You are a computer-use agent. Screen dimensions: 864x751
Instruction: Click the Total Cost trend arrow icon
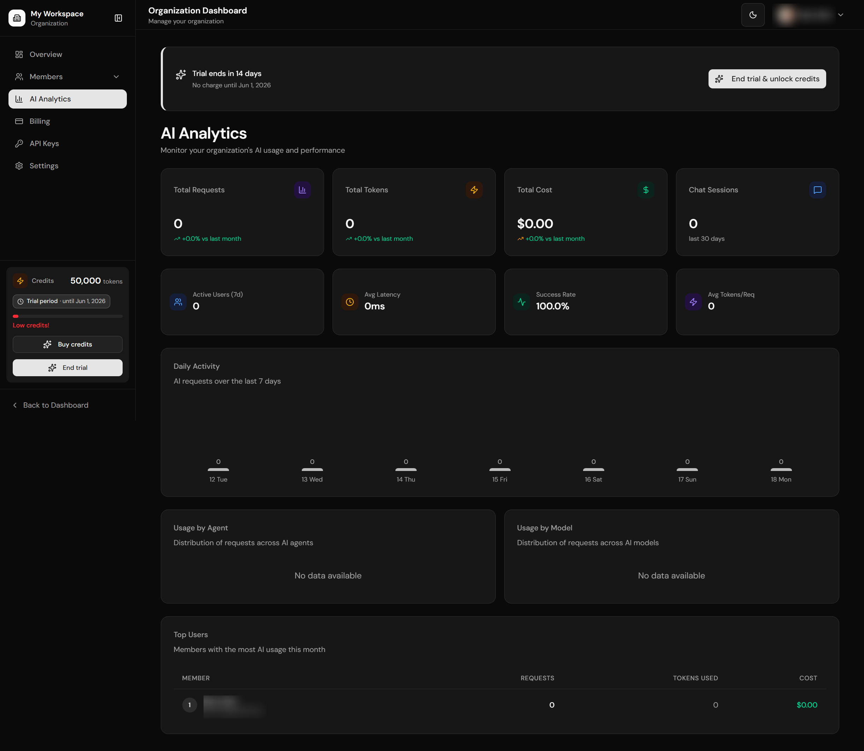[520, 239]
